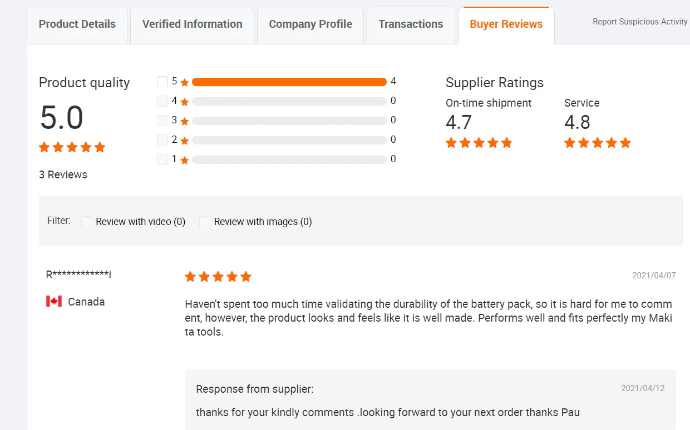This screenshot has height=430, width=690.
Task: Click the Service star rating
Action: (597, 143)
